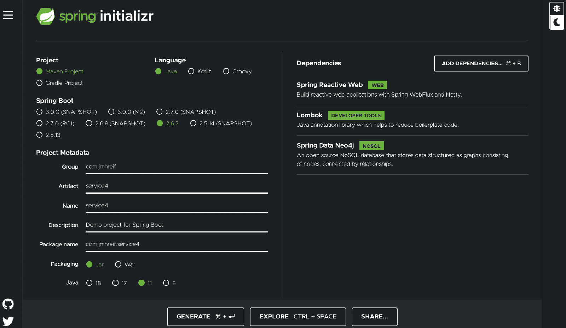Select Spring Boot 2.5.13
This screenshot has width=566, height=328.
click(48, 135)
